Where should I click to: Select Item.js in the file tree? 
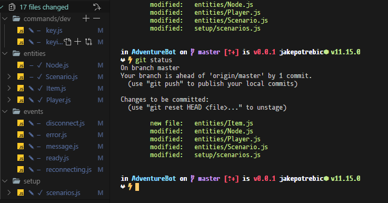point(56,88)
